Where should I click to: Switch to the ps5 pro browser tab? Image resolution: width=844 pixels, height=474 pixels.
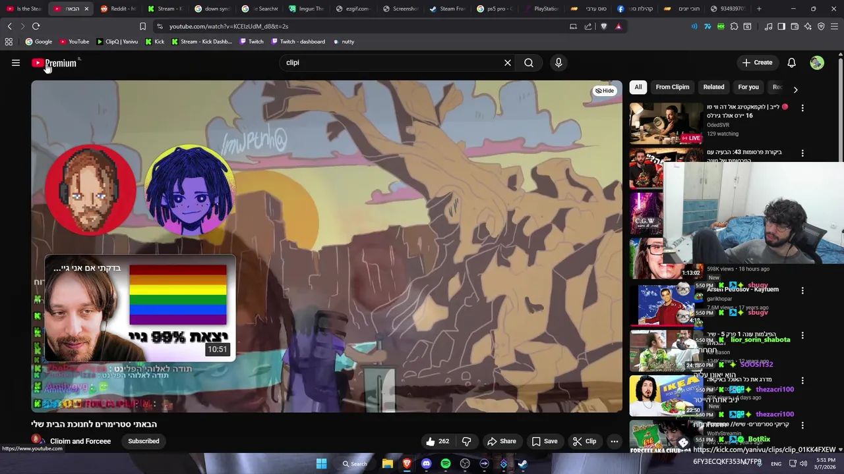pos(495,9)
